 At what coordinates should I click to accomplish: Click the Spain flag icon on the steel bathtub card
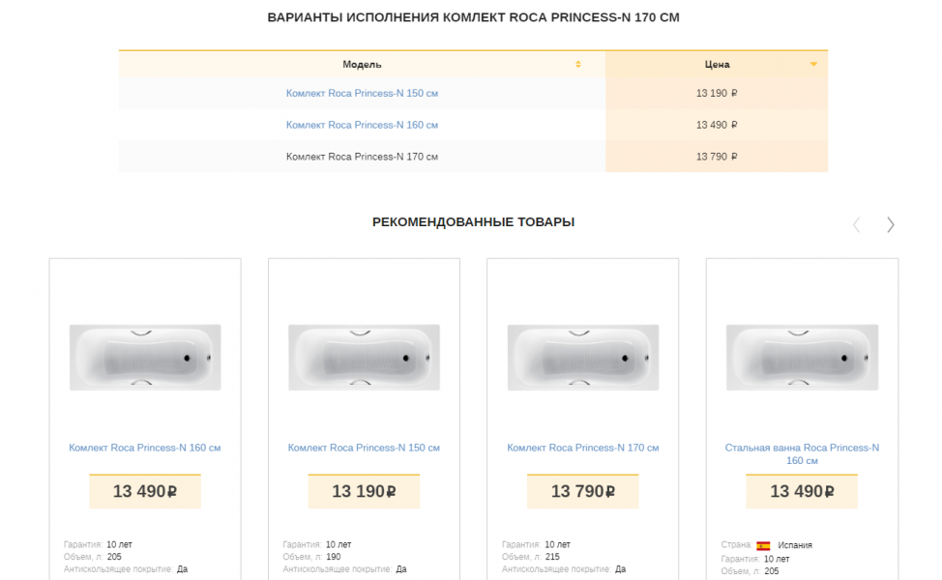tap(763, 545)
